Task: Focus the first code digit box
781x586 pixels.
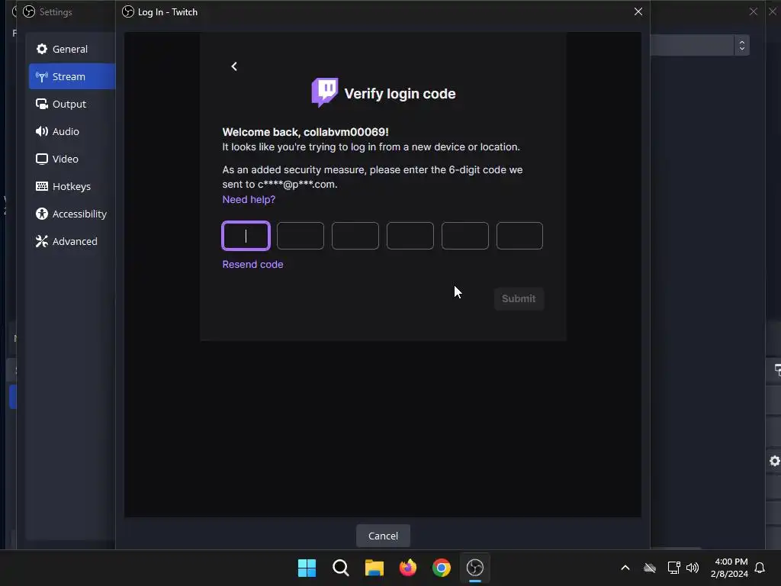Action: (246, 236)
